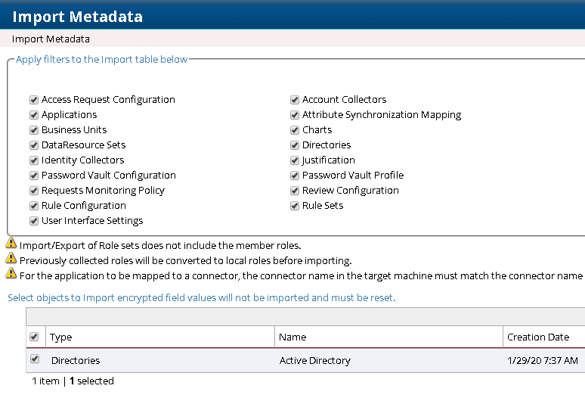The image size is (585, 398).
Task: Uncheck Account Collectors filter
Action: (x=295, y=100)
